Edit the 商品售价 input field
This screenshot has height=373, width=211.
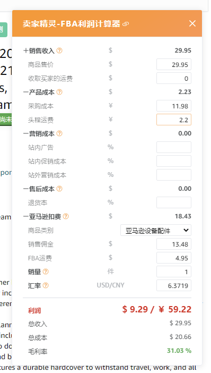click(x=174, y=64)
